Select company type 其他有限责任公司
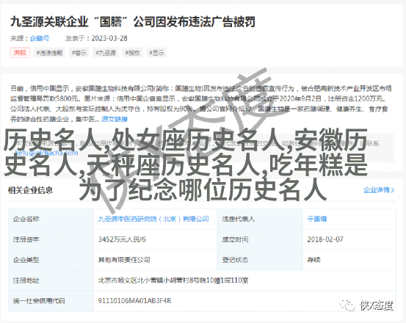The image size is (406, 323). pos(124,260)
